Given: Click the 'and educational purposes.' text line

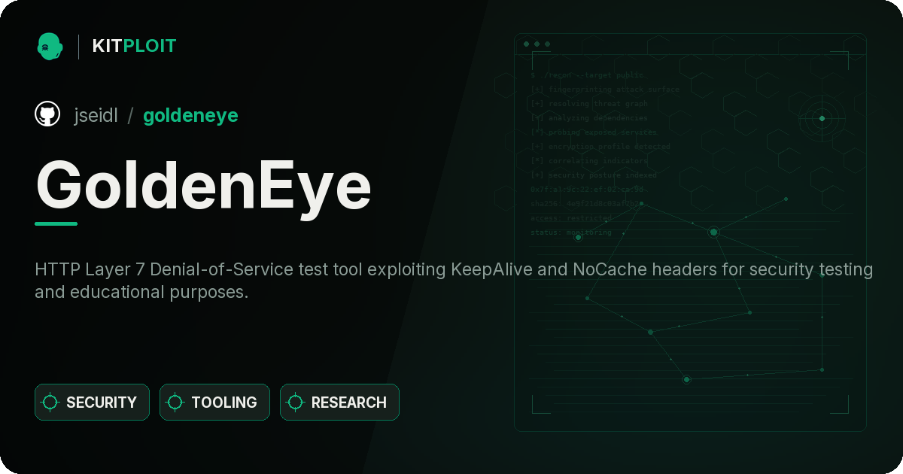Looking at the screenshot, I should coord(141,292).
